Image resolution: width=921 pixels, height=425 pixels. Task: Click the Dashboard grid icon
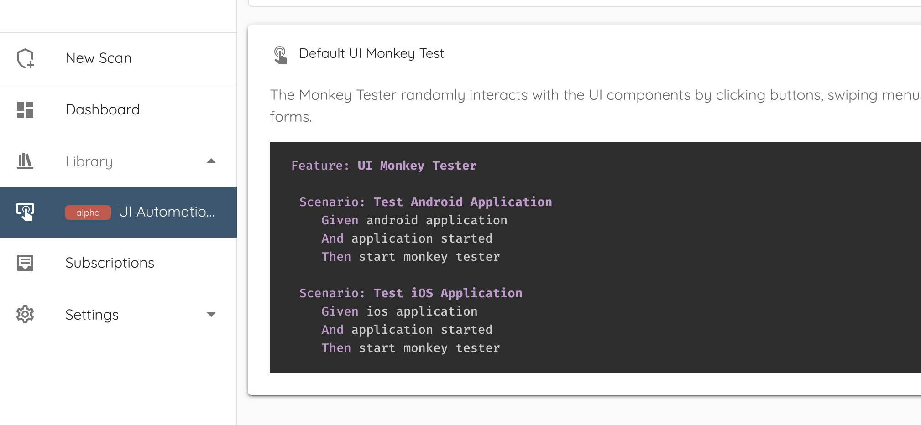click(25, 110)
